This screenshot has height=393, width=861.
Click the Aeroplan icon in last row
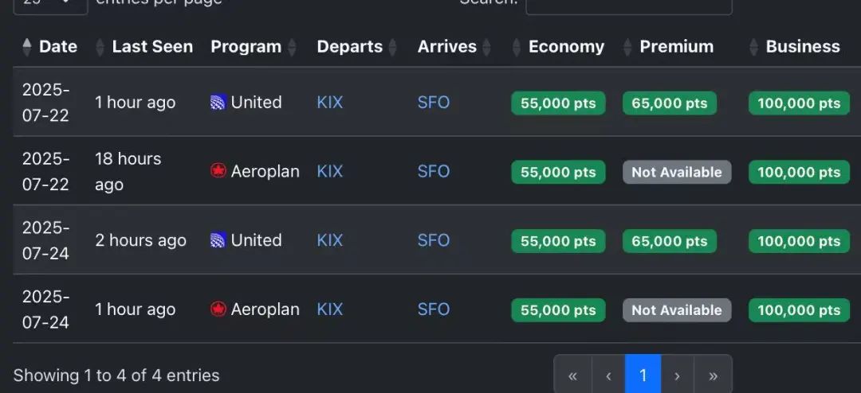click(218, 309)
